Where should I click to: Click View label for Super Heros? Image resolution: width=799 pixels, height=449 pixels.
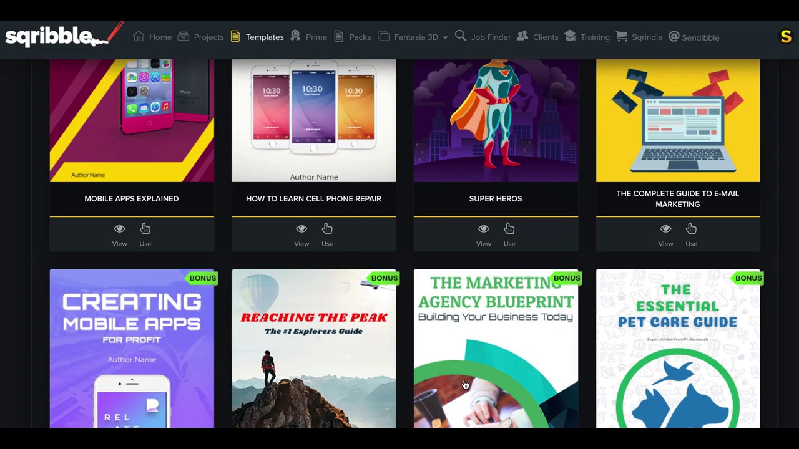[483, 244]
